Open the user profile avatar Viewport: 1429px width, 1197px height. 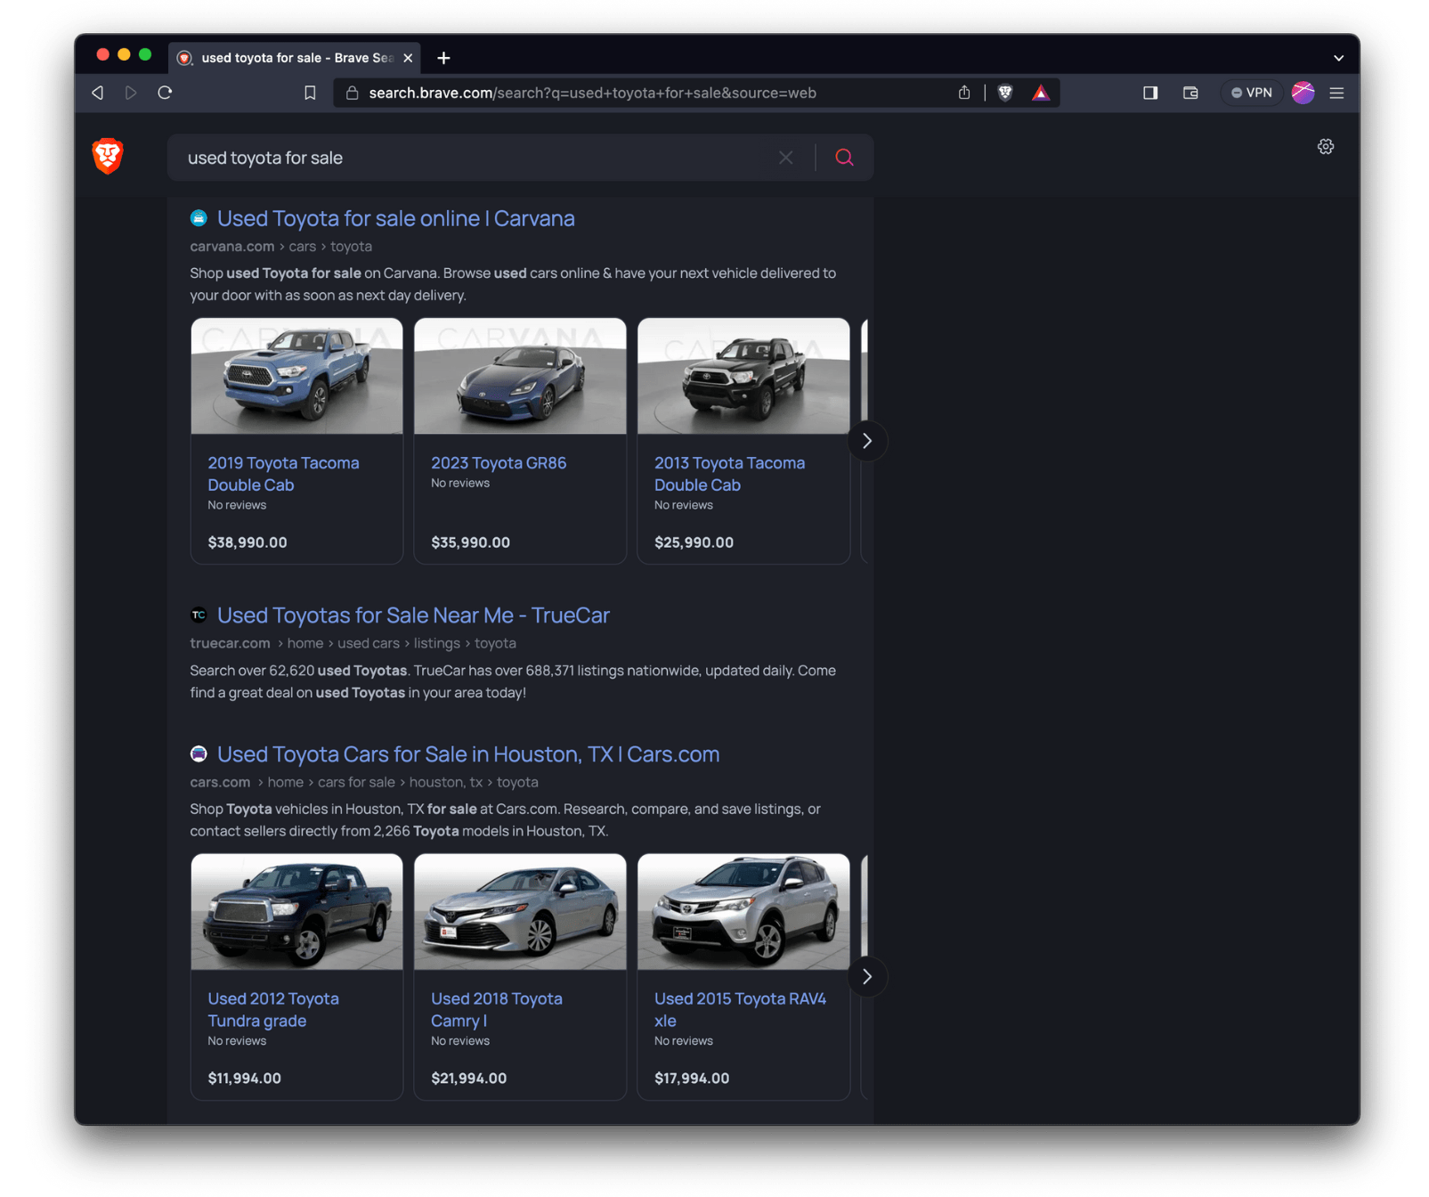(1303, 93)
